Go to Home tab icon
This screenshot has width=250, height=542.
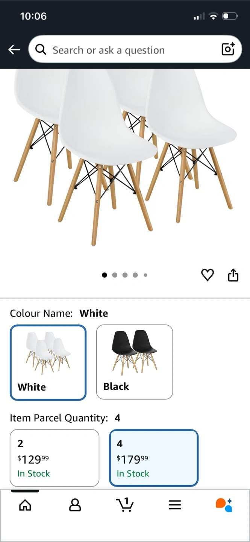25,505
